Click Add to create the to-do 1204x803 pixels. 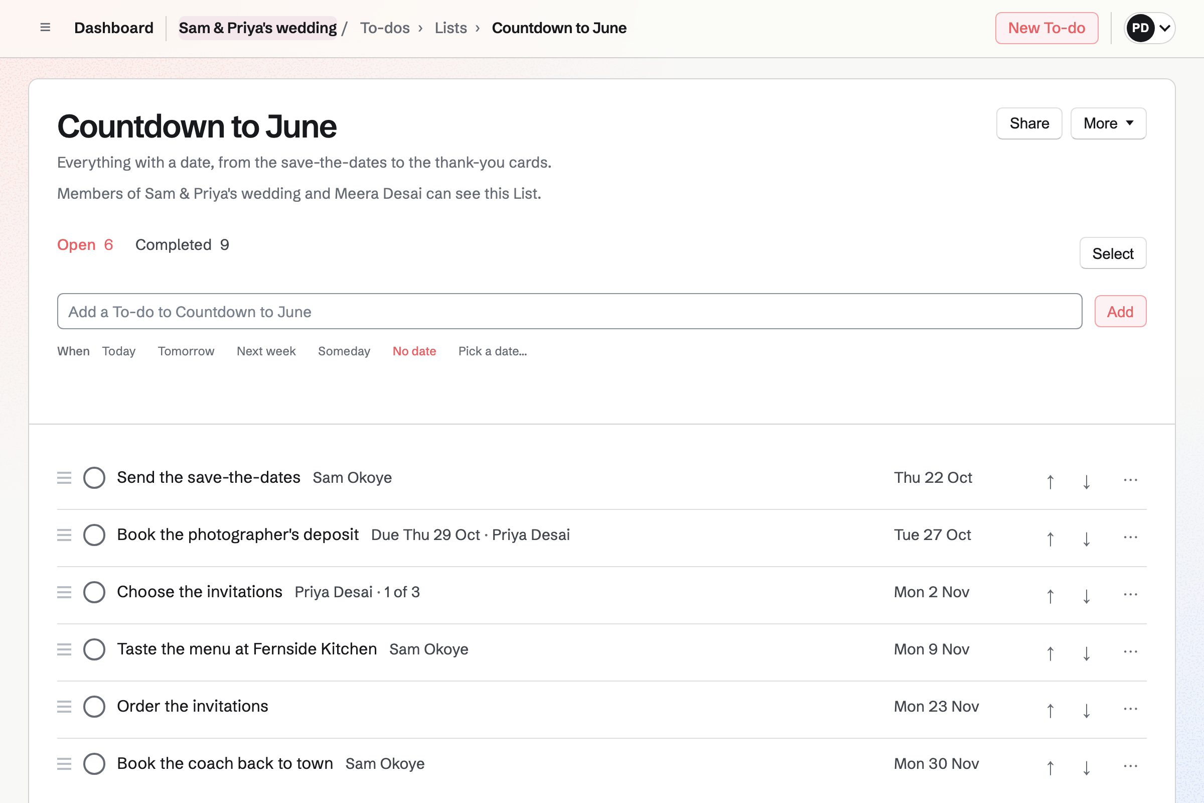pos(1120,311)
